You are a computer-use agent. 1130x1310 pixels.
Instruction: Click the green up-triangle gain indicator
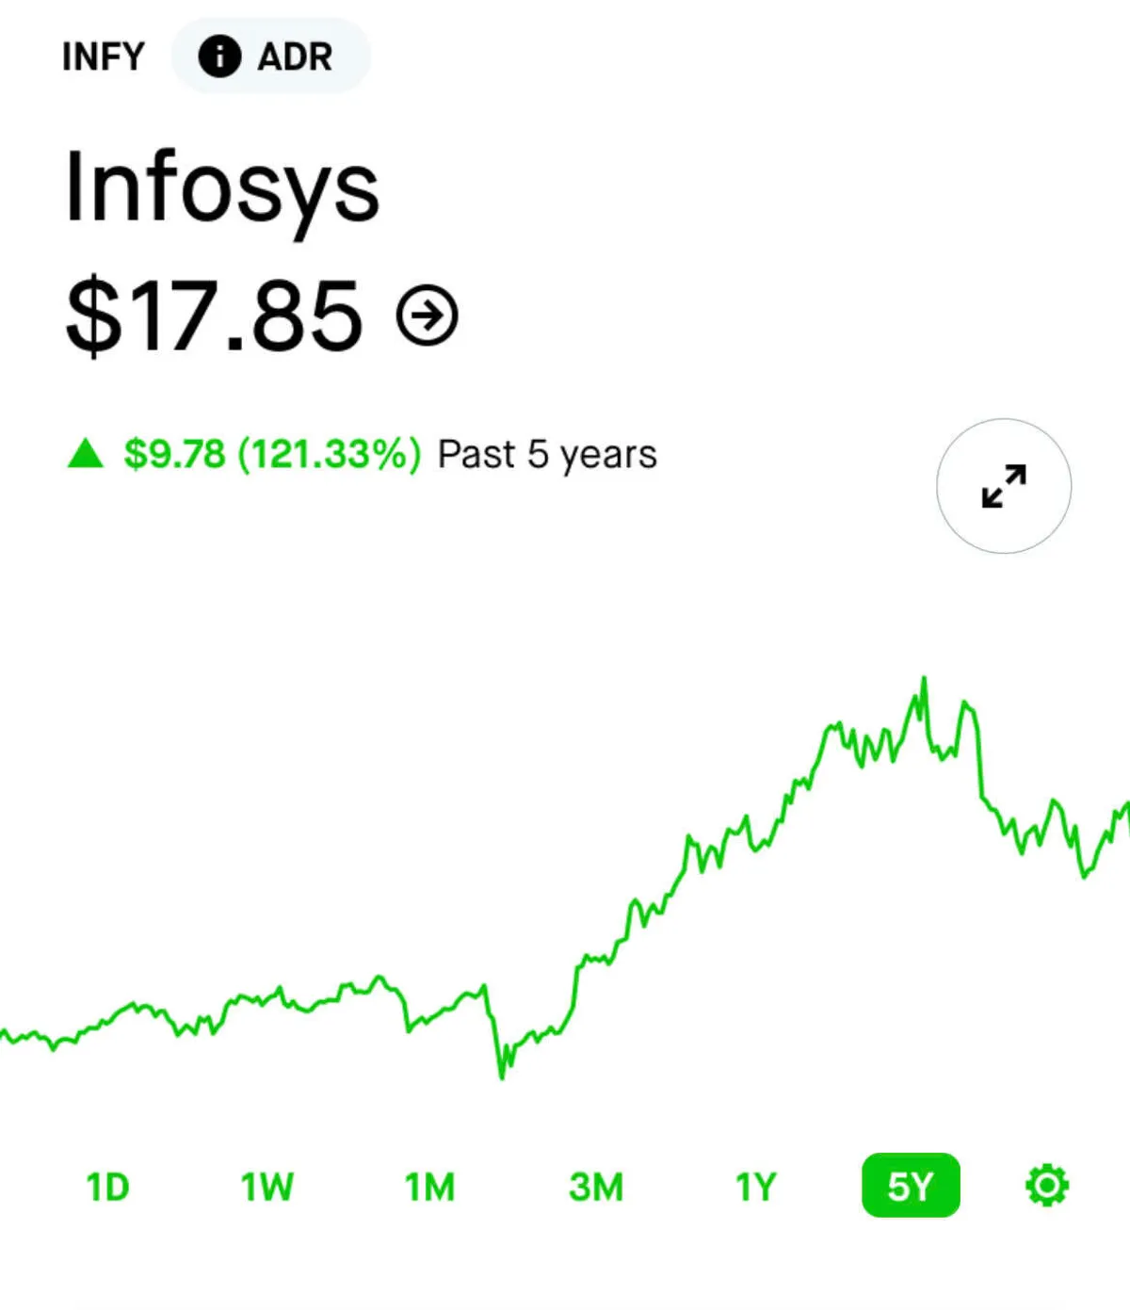click(86, 454)
